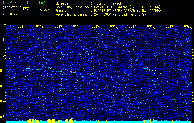Image resolution: width=194 pixels, height=123 pixels.
Task: Click the Observer field label
Action: tap(63, 3)
